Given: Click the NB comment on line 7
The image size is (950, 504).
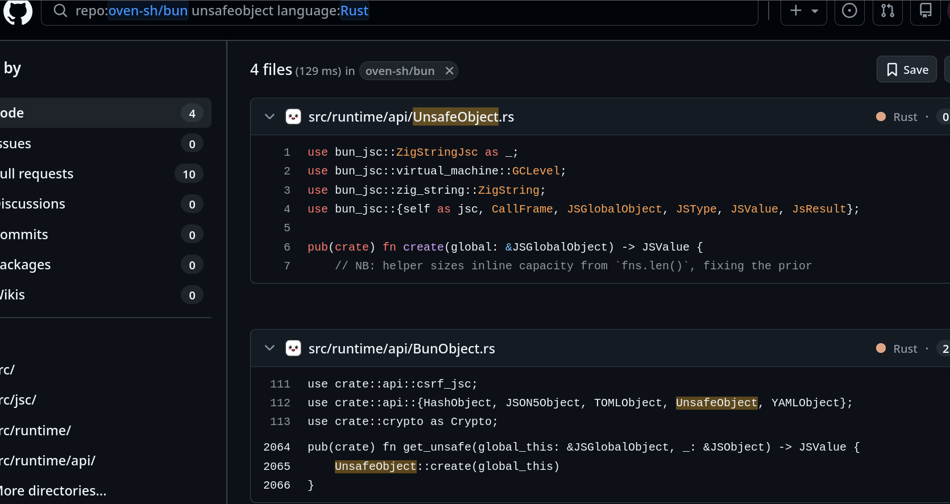Looking at the screenshot, I should click(x=573, y=266).
